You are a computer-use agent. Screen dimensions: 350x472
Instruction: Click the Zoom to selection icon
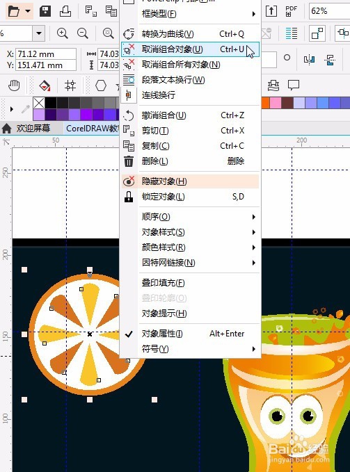[108, 33]
